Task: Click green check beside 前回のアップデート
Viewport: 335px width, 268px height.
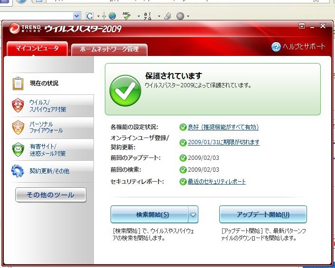Action: click(183, 158)
